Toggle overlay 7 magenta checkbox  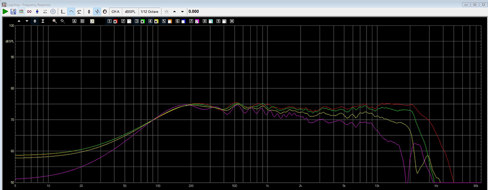click(197, 21)
